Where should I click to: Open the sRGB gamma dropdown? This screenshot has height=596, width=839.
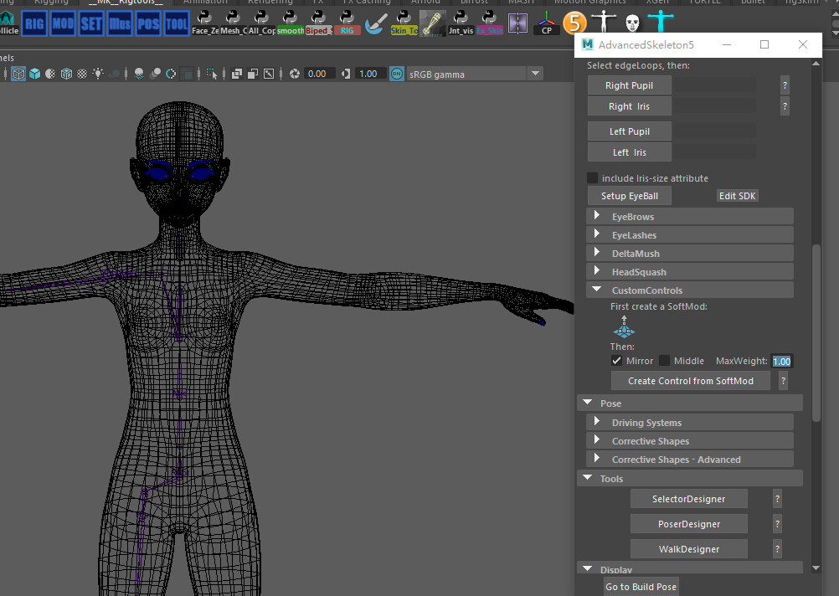coord(535,74)
